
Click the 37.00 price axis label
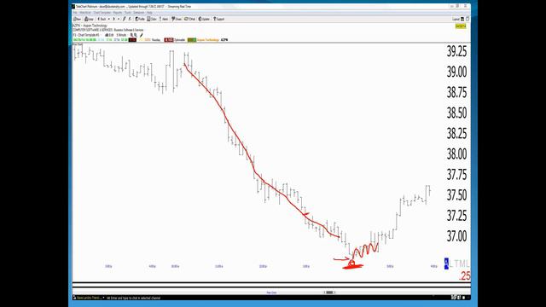(x=456, y=236)
